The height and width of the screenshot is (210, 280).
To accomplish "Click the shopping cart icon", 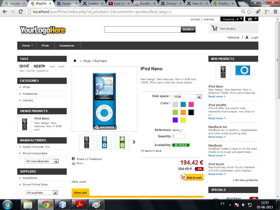I will 214,28.
